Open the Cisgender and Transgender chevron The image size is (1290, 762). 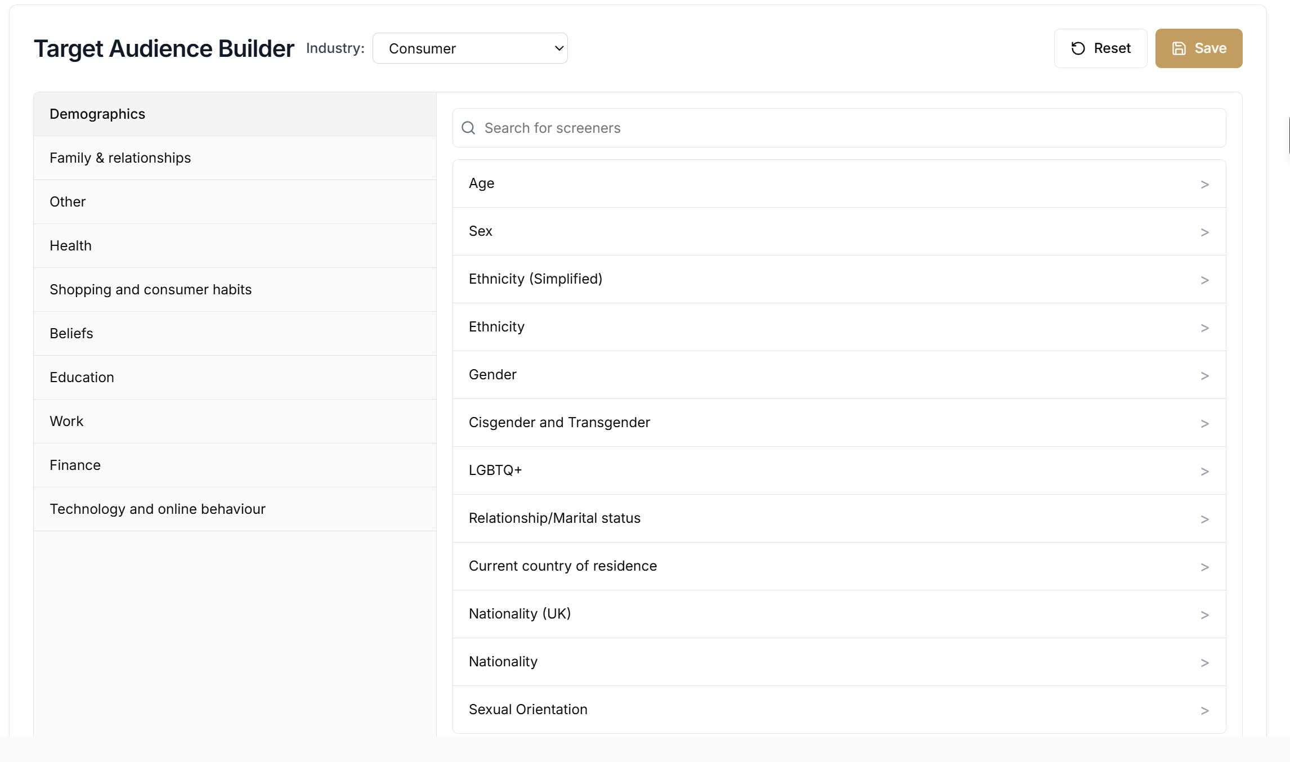click(1204, 424)
